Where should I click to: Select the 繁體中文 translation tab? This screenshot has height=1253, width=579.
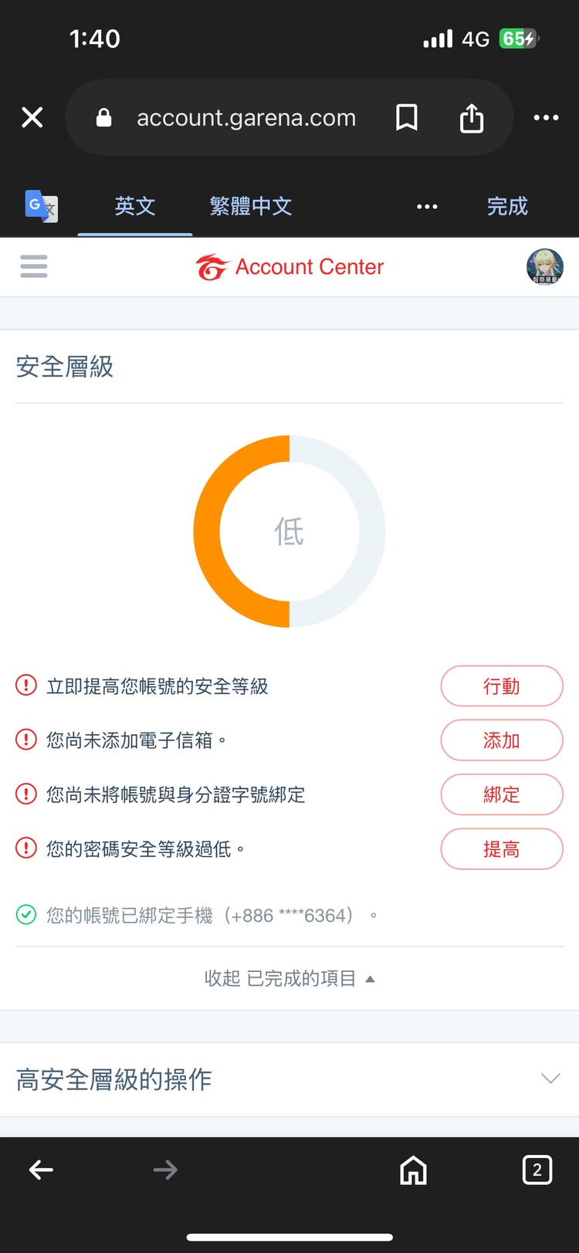pyautogui.click(x=251, y=206)
